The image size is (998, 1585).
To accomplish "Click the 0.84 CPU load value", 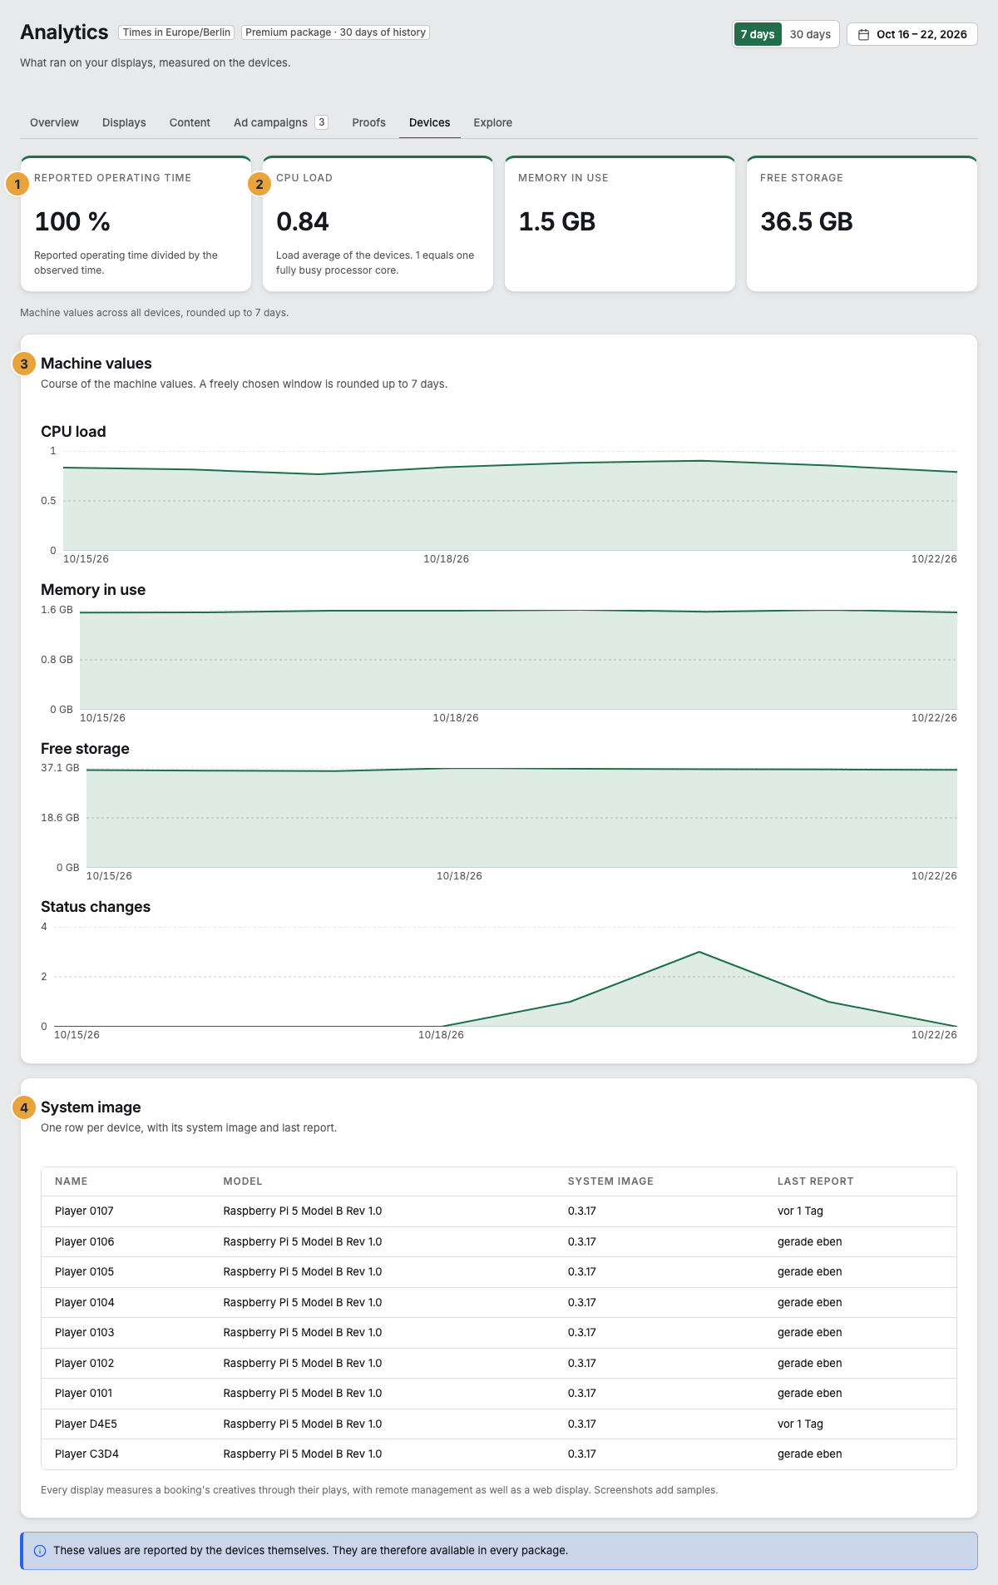I will pyautogui.click(x=303, y=222).
